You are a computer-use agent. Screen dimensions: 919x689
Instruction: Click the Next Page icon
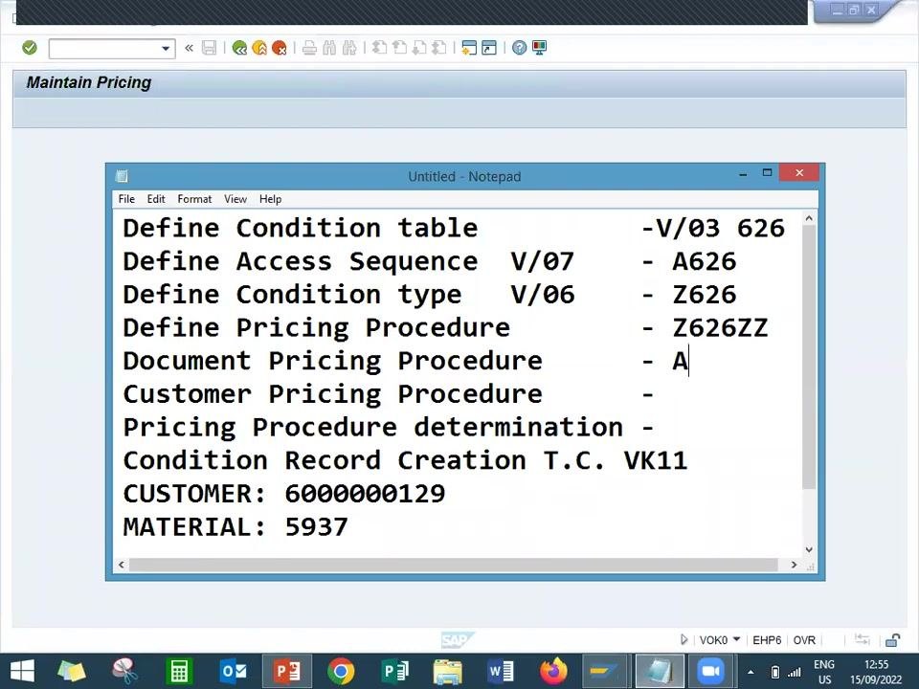(x=419, y=48)
